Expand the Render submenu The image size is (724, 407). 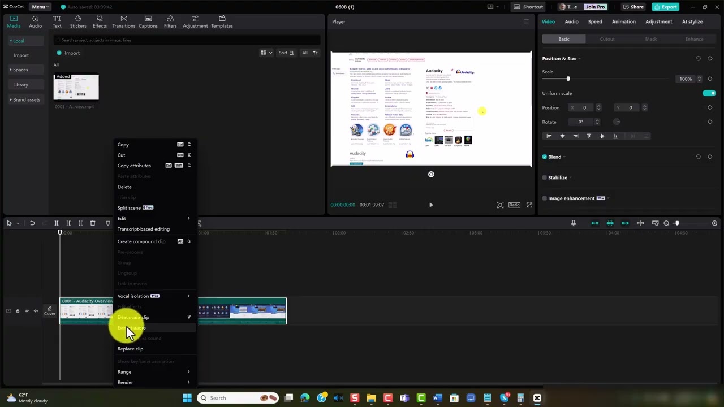[154, 383]
